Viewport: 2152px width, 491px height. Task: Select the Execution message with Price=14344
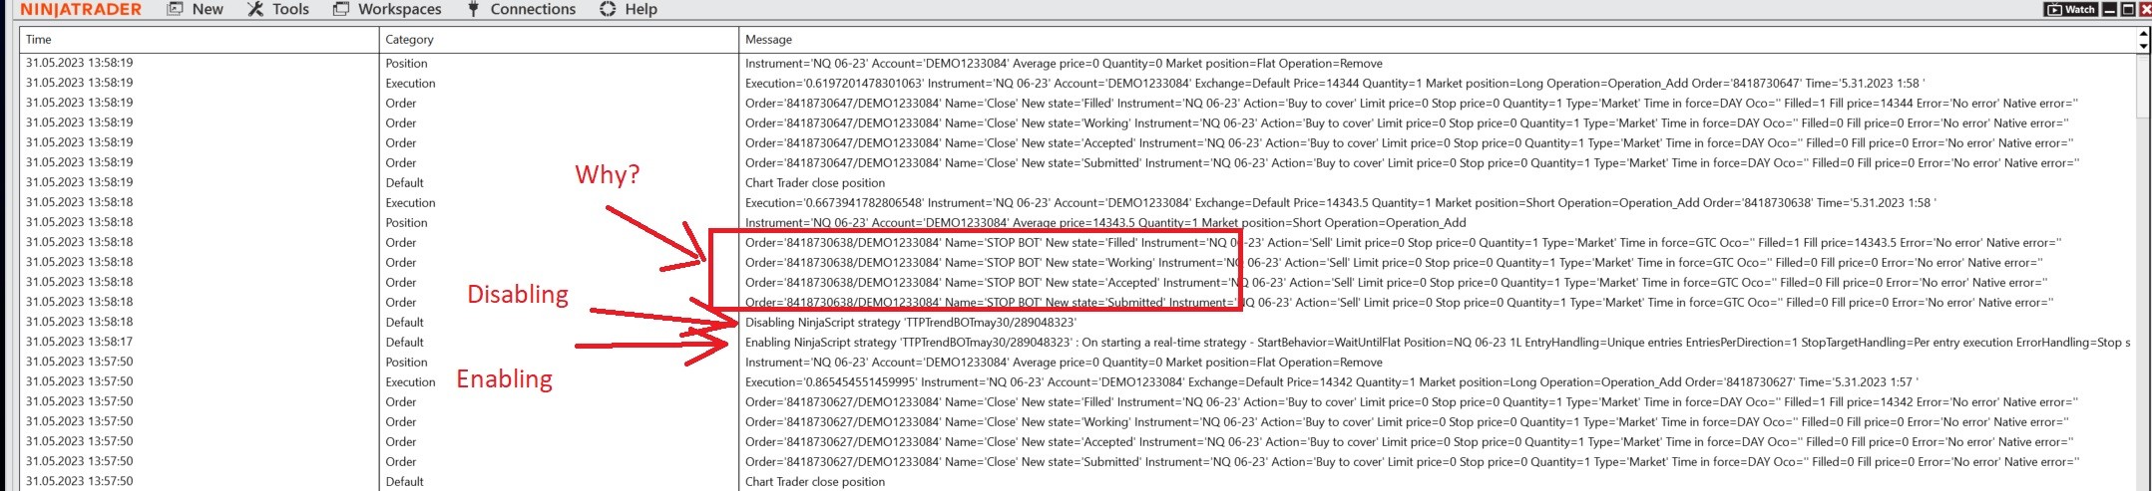1335,84
